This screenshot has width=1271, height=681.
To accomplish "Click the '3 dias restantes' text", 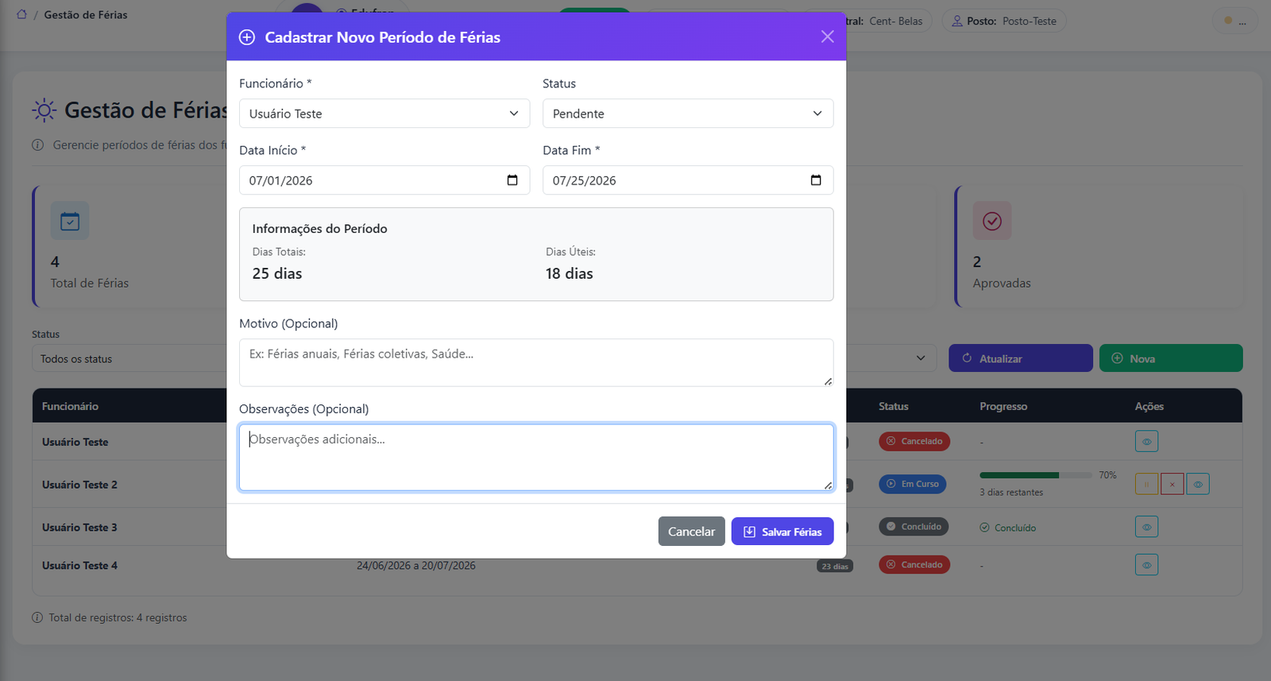I will pyautogui.click(x=1011, y=493).
